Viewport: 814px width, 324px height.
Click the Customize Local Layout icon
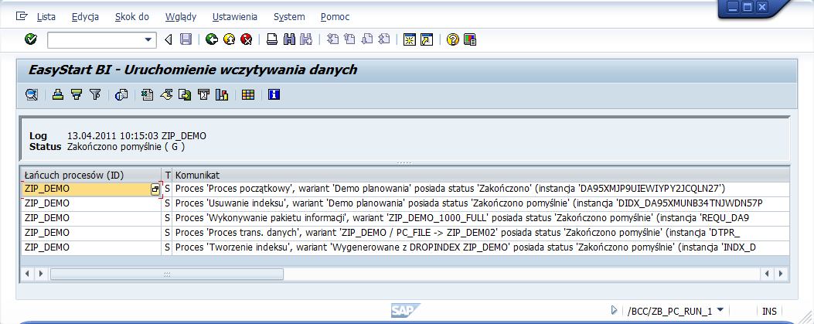pyautogui.click(x=470, y=39)
